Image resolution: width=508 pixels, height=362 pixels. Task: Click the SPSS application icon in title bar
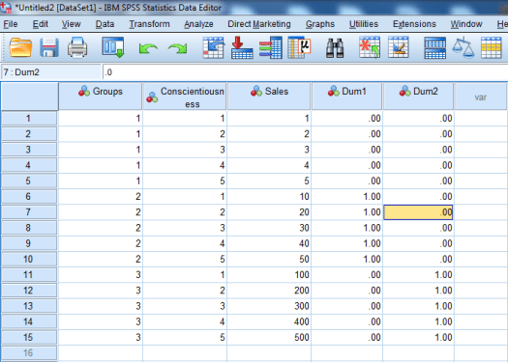tap(6, 7)
